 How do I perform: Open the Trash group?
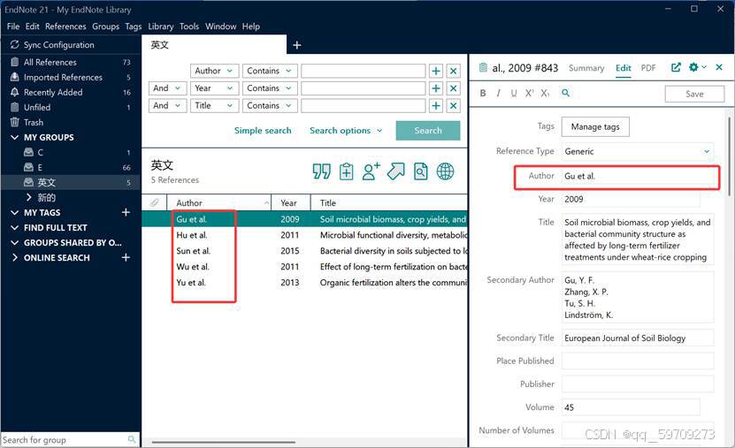pyautogui.click(x=70, y=122)
